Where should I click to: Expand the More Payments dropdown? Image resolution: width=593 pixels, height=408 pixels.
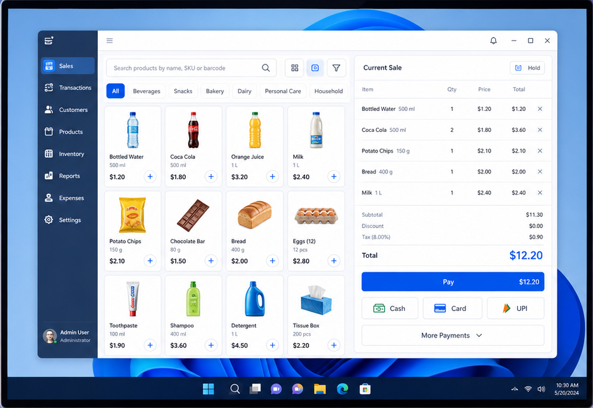452,335
